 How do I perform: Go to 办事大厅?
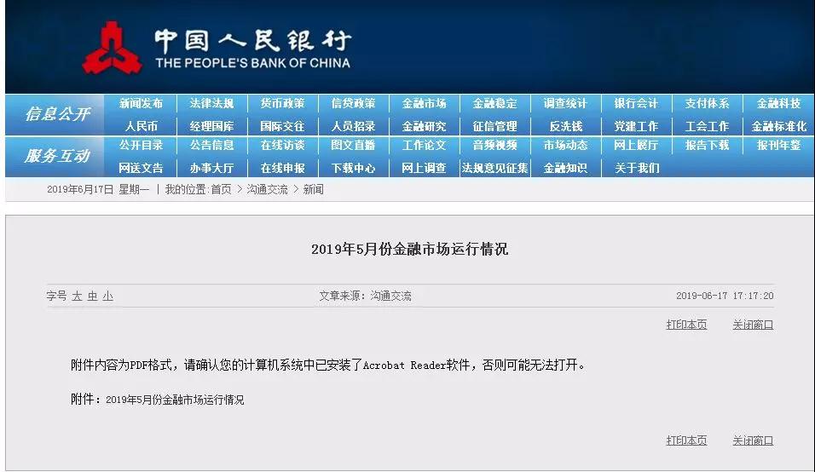[211, 168]
